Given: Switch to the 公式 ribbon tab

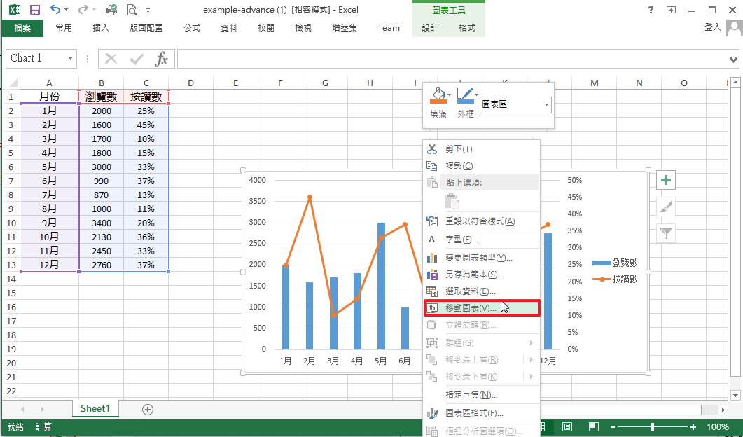Looking at the screenshot, I should [x=192, y=28].
